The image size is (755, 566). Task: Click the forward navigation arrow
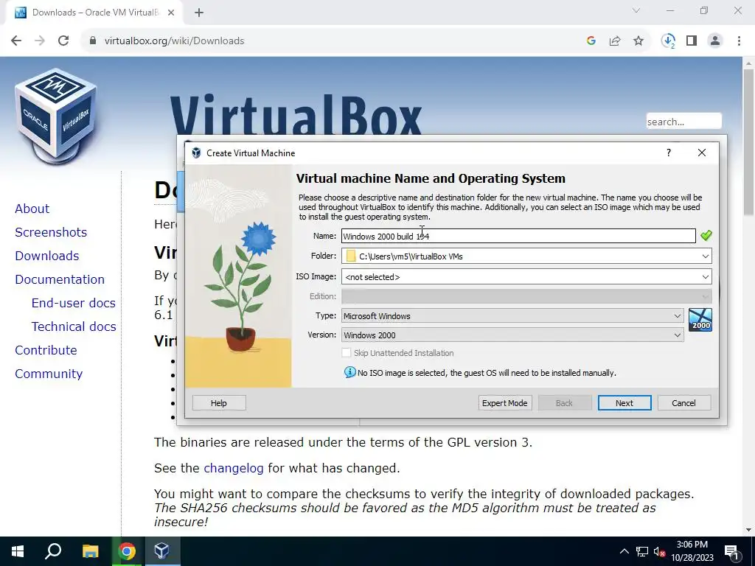(40, 41)
